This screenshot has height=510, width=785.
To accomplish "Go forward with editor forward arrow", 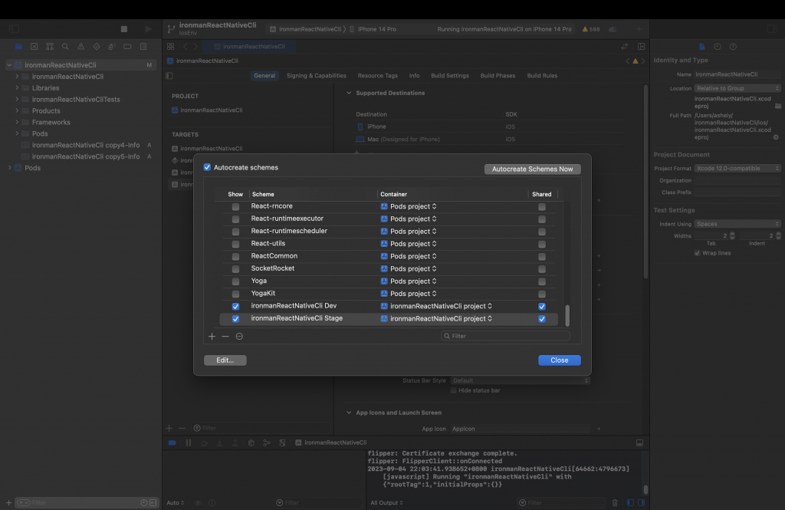I will pyautogui.click(x=195, y=47).
